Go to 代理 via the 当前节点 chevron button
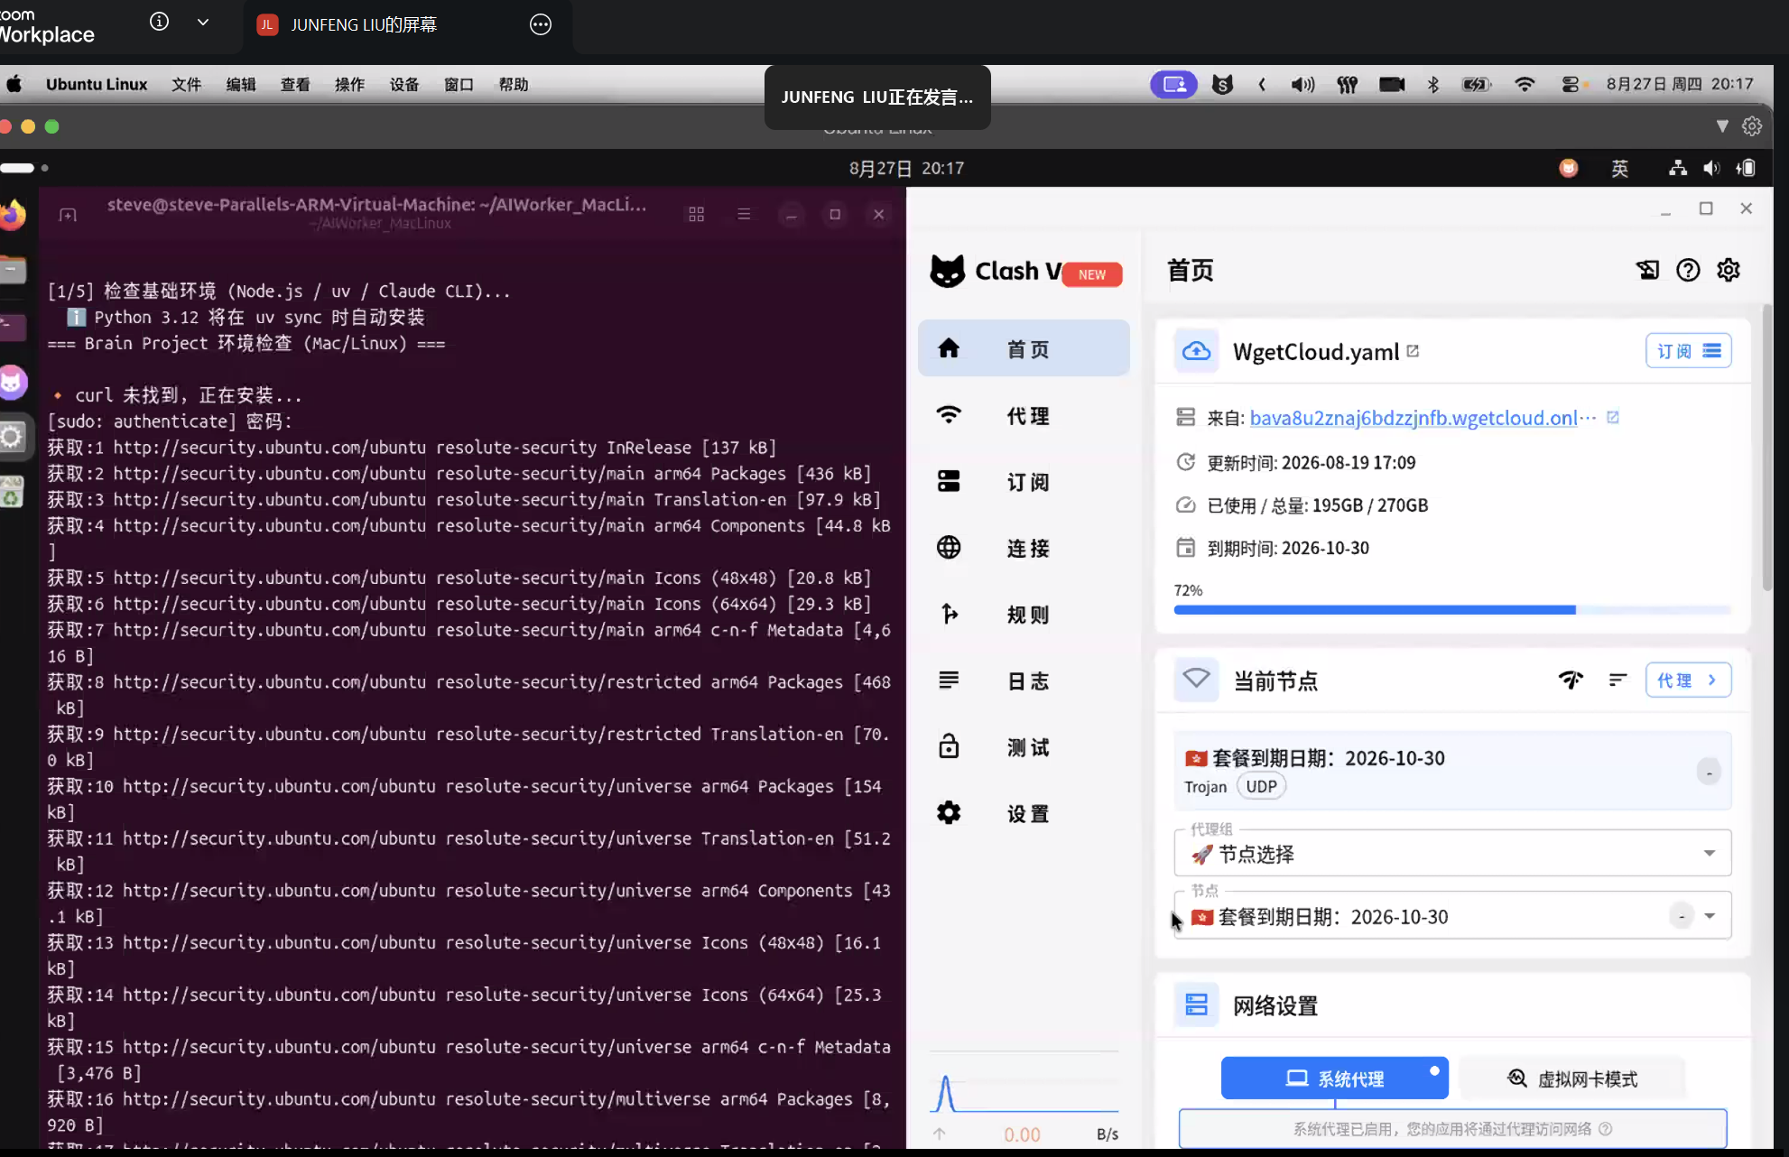The width and height of the screenshot is (1789, 1157). pos(1688,680)
